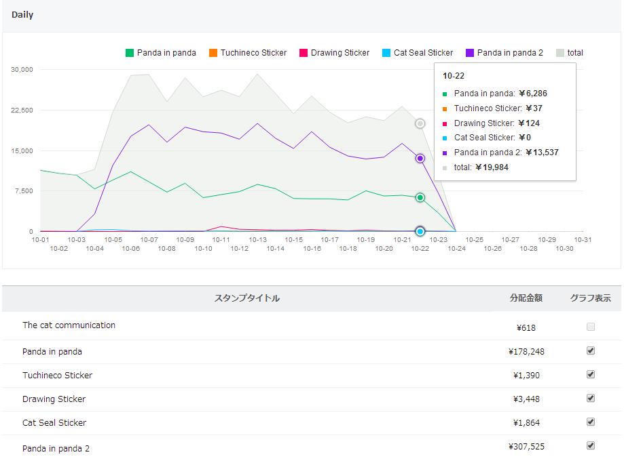
Task: Toggle Drawing Sticker series via legend label
Action: pyautogui.click(x=340, y=53)
